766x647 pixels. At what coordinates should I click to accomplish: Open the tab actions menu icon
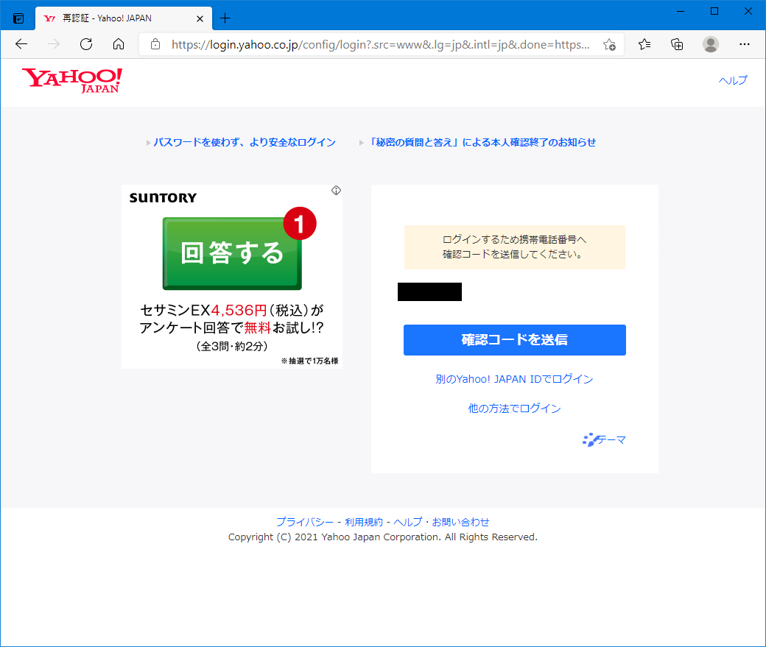(x=18, y=18)
